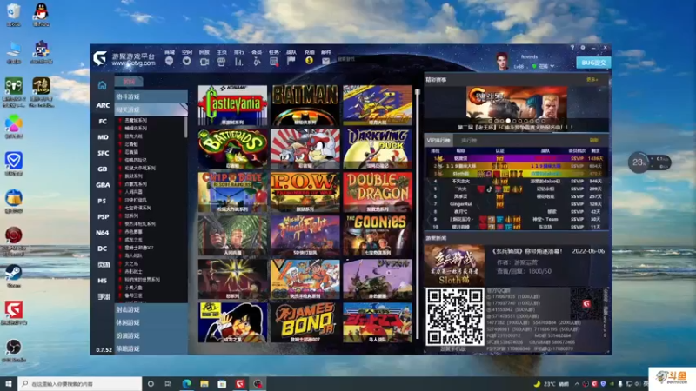Viewport: 696px width, 391px height.
Task: Expand the 策略游戏 category
Action: pos(151,349)
